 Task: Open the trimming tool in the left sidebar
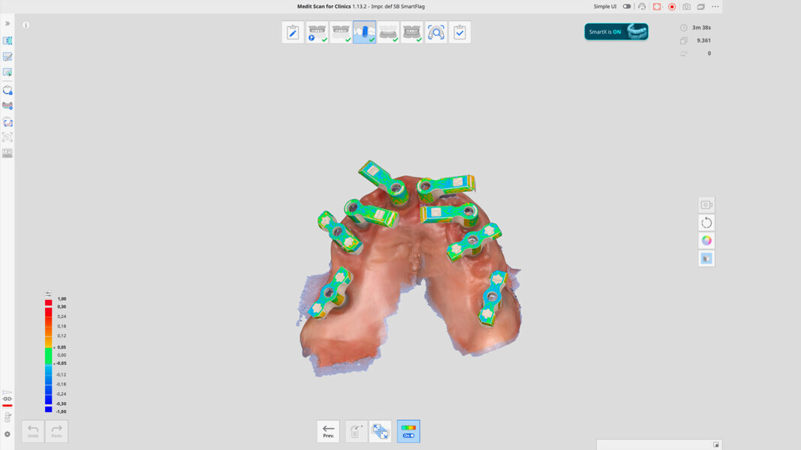coord(8,56)
